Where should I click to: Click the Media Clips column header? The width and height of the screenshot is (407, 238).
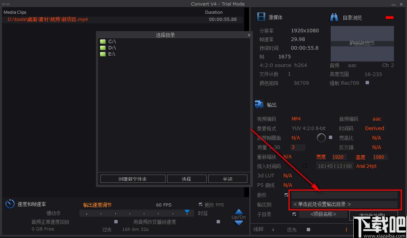[15, 12]
